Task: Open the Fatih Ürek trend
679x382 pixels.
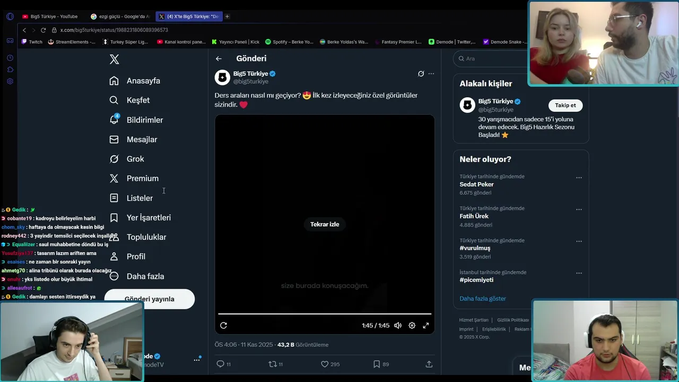Action: point(474,216)
